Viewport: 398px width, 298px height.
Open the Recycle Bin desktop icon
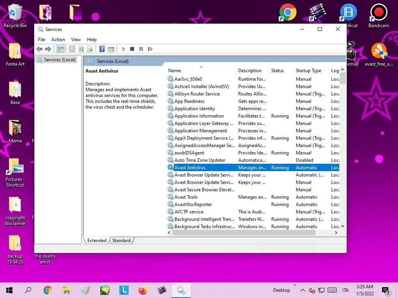point(15,16)
